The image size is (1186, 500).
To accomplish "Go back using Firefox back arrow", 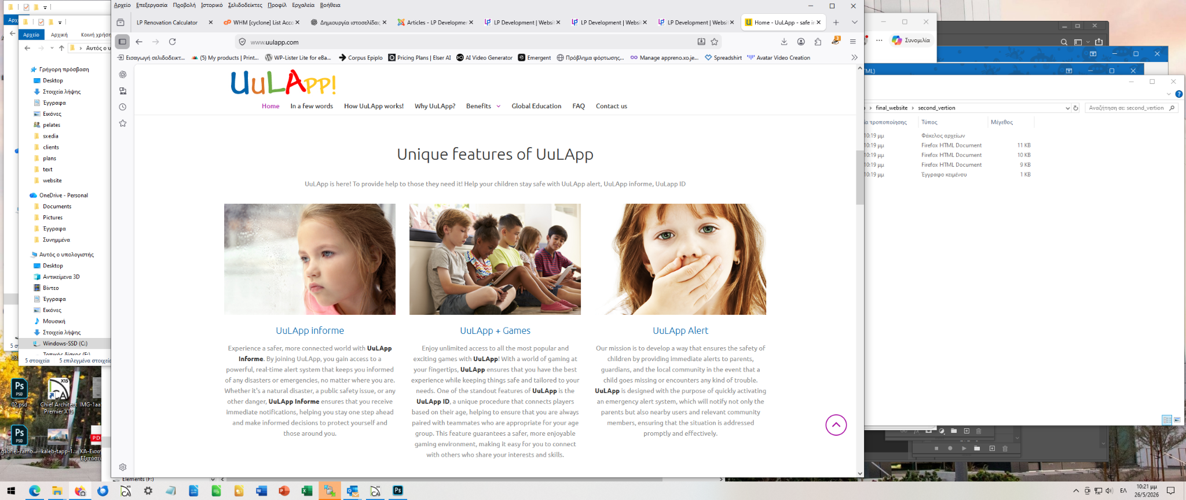I will tap(139, 42).
